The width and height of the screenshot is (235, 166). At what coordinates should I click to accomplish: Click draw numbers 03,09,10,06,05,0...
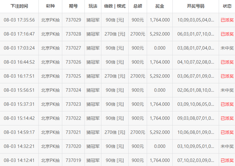pyautogui.click(x=196, y=104)
